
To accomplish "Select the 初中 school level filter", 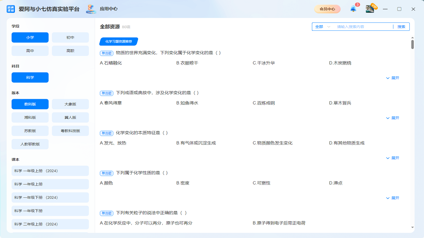I will 70,37.
